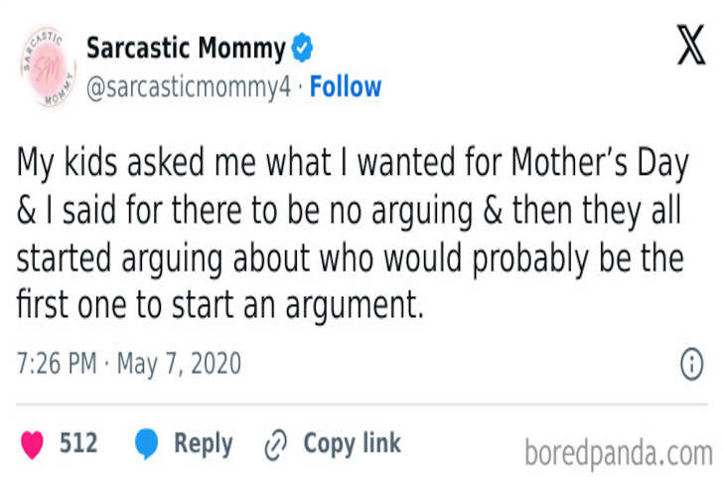Click the first line of tweet text
Viewport: 723px width, 482px height.
pos(353,164)
